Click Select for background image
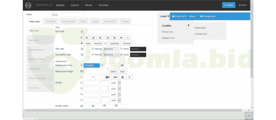The image size is (276, 120). coord(113,71)
